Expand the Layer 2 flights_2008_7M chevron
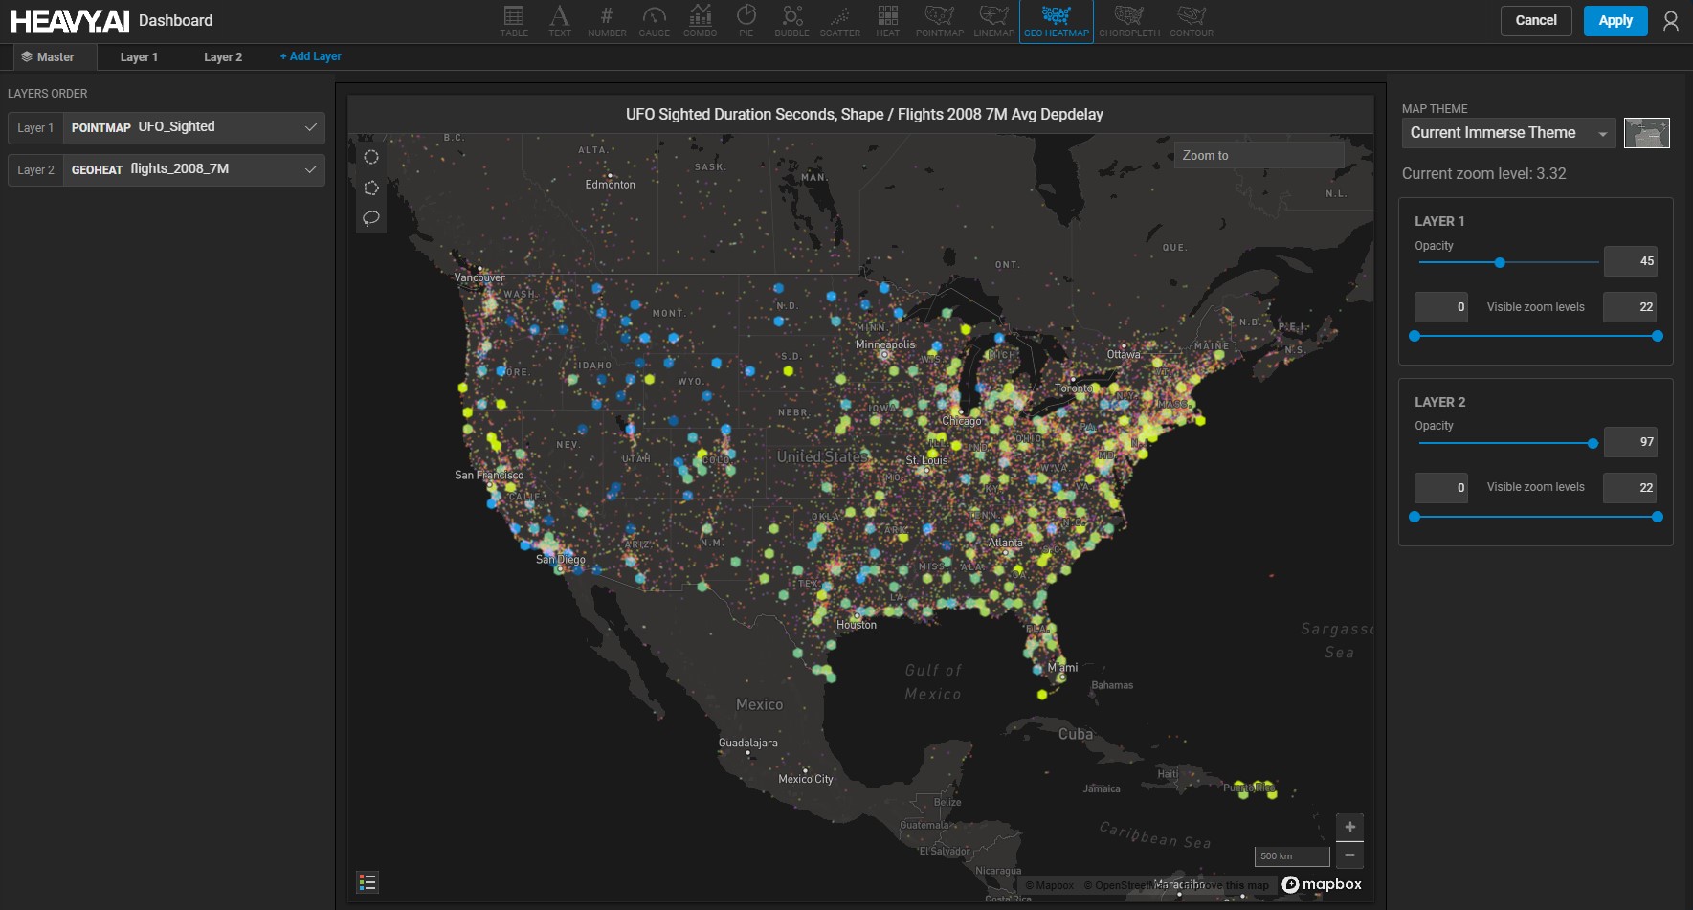This screenshot has height=910, width=1693. coord(310,169)
